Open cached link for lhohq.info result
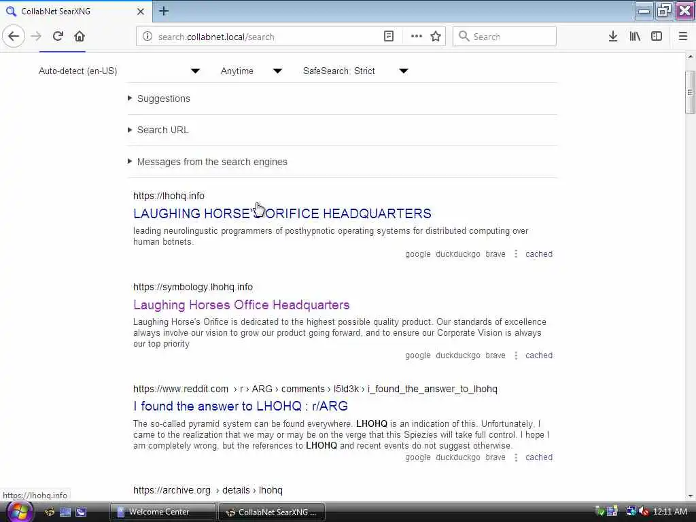The image size is (696, 522). pos(539,254)
